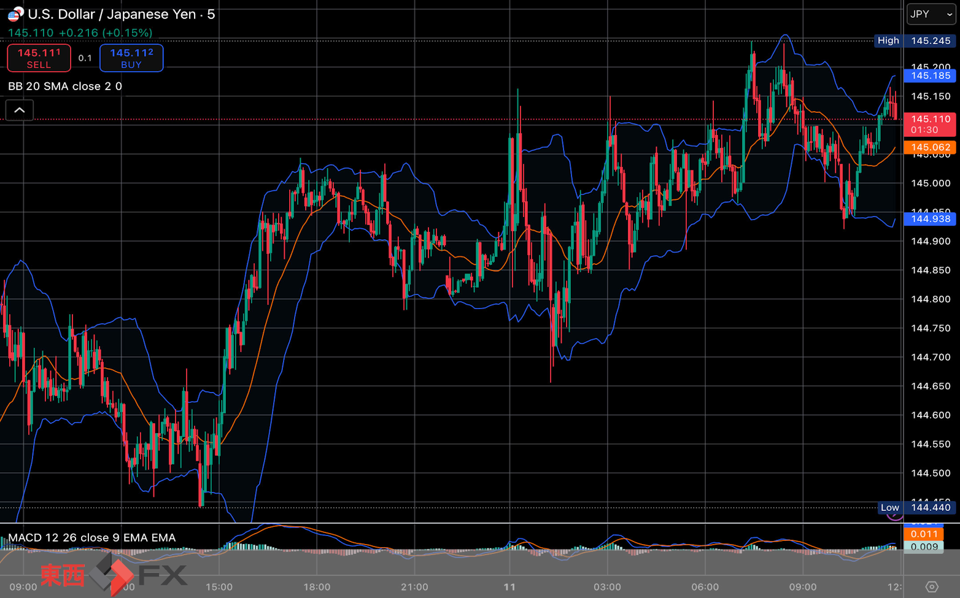This screenshot has height=598, width=960.
Task: Open chart settings hexagon gear icon
Action: point(931,587)
